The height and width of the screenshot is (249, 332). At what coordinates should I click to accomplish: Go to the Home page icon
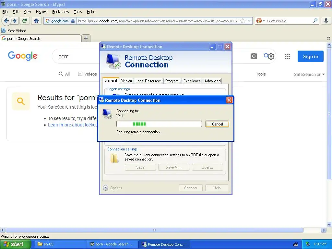(36, 21)
